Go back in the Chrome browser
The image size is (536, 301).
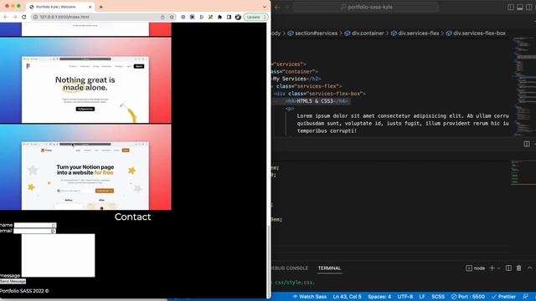click(6, 17)
